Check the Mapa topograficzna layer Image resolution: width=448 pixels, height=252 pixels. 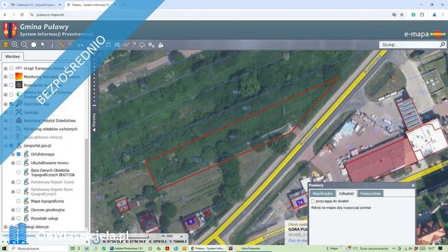tap(18, 201)
